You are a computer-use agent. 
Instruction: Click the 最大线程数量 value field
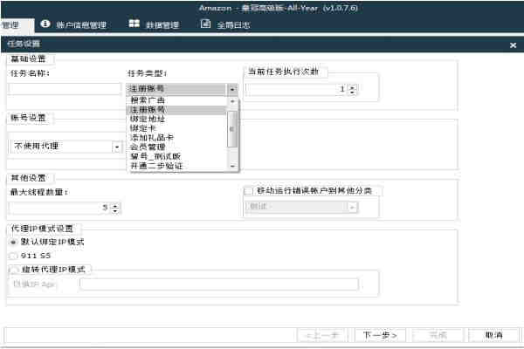point(60,208)
